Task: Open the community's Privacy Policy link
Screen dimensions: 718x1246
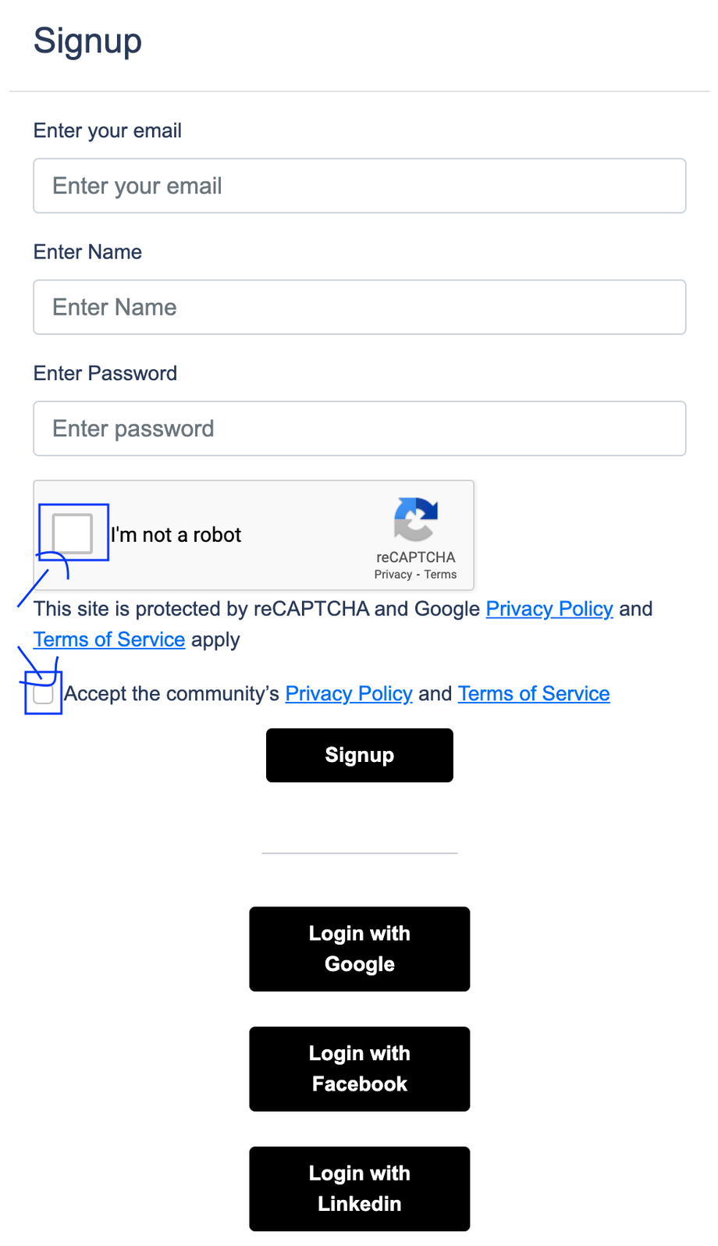Action: click(348, 694)
